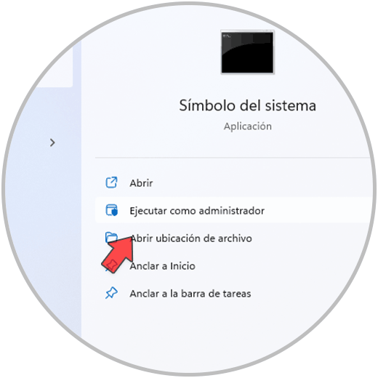
Task: Click the Símbolo del sistema title
Action: pyautogui.click(x=247, y=105)
